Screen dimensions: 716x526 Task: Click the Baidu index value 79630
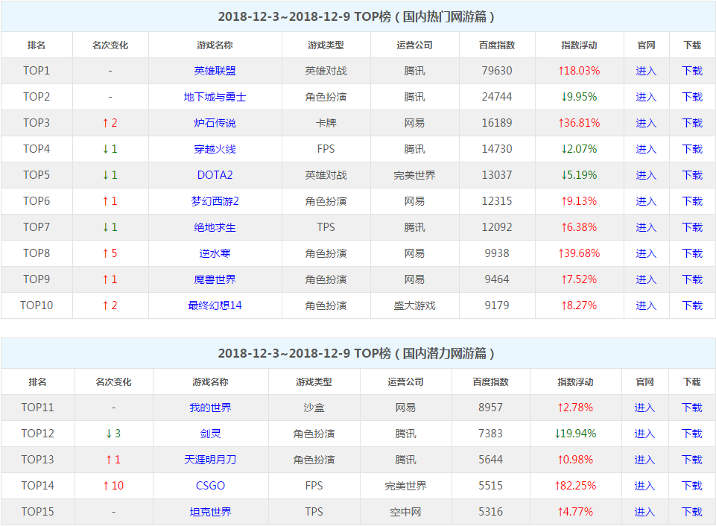coord(497,71)
